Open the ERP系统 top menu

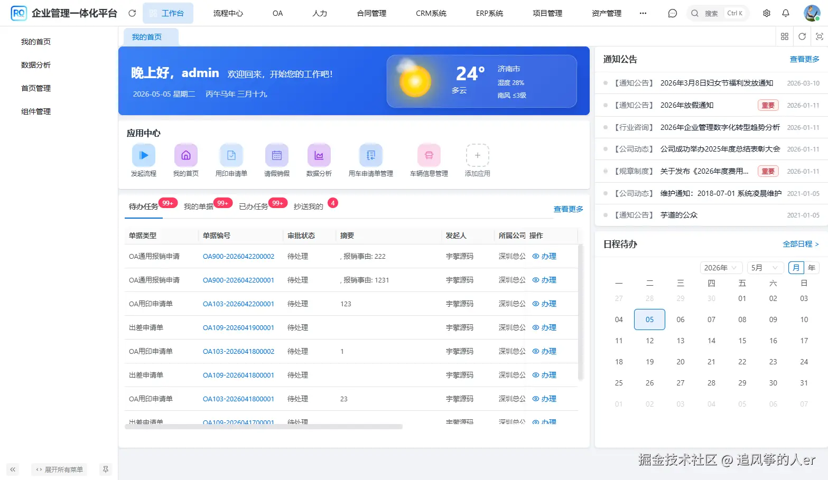pos(490,13)
